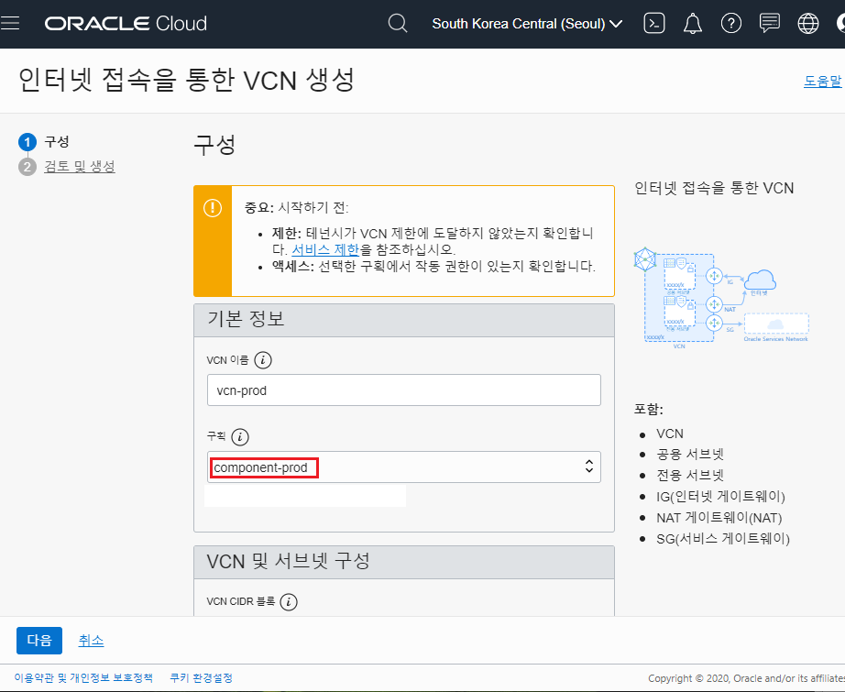Open the language globe icon
This screenshot has height=692, width=845.
pos(807,23)
